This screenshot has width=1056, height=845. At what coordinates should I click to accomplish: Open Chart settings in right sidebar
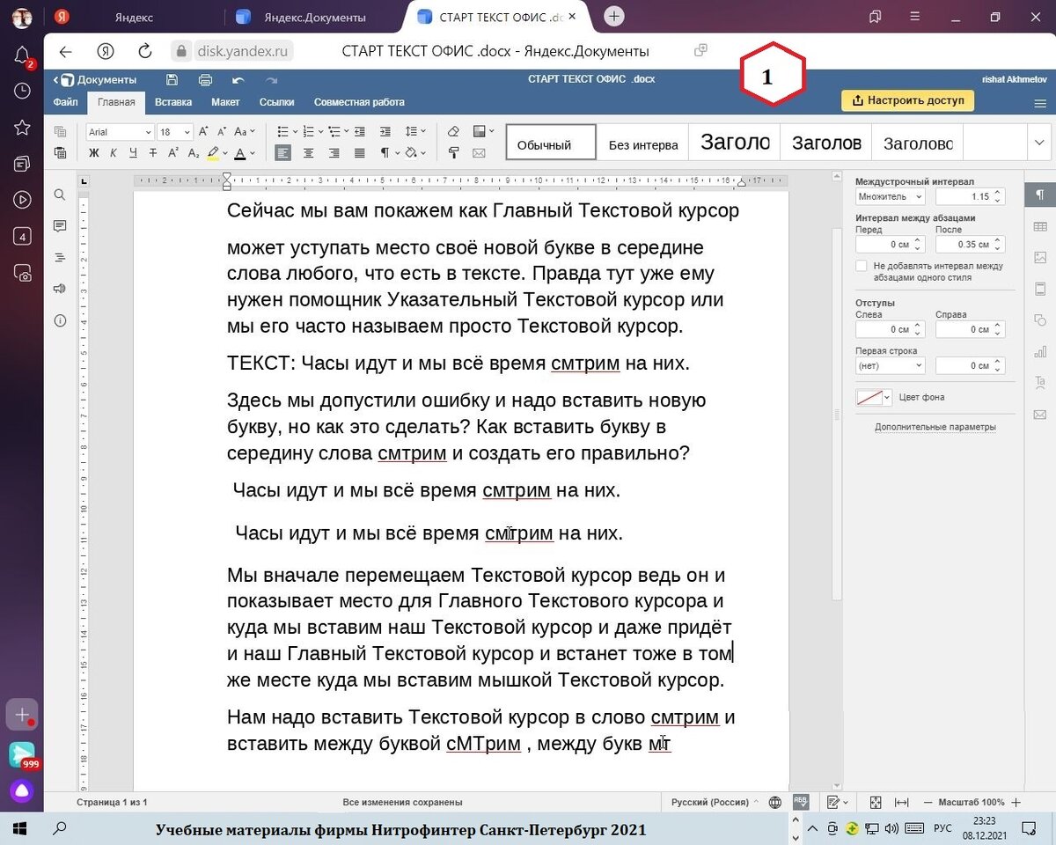pos(1040,351)
